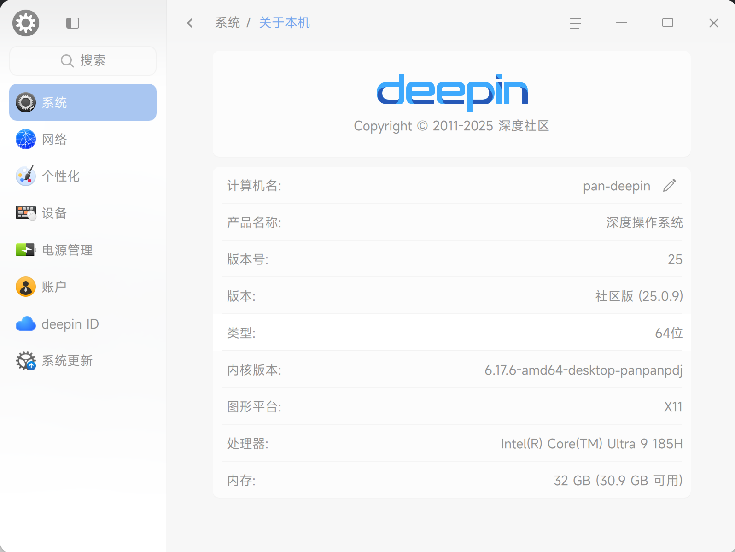Select 账户 accounts entry
The width and height of the screenshot is (735, 552).
(x=83, y=287)
